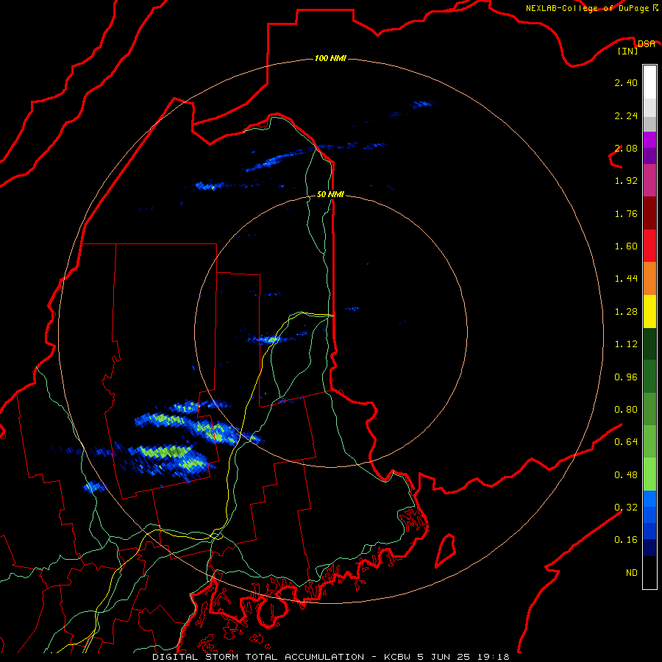
Task: Click the 1.12 legend value
Action: 626,344
